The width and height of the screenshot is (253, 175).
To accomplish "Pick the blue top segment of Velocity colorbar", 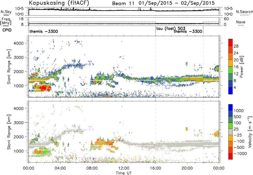I will tap(231, 107).
